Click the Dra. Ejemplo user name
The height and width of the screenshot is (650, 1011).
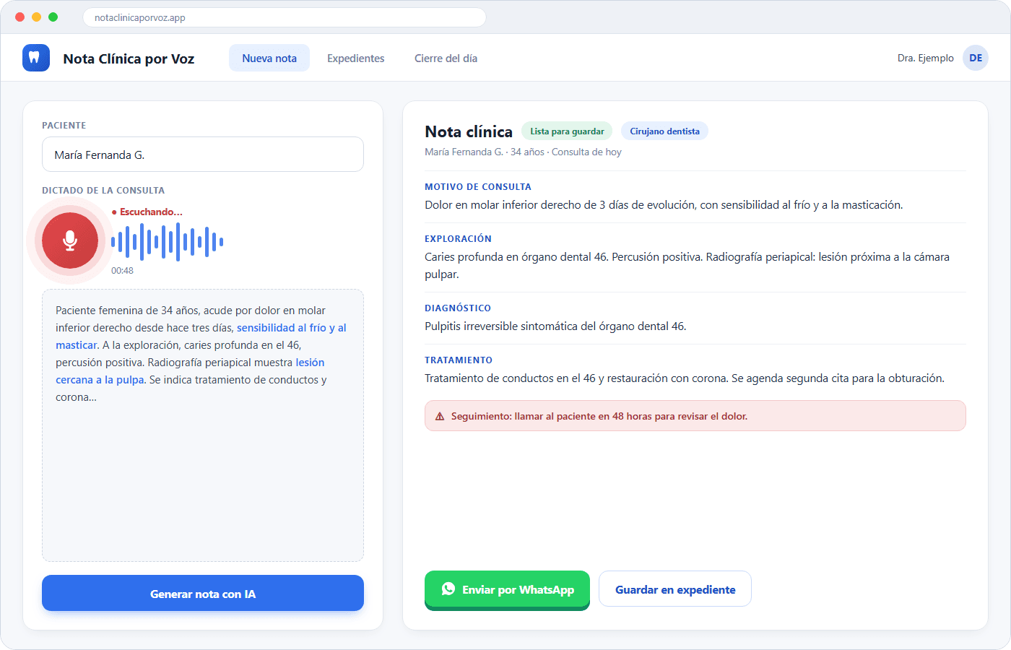click(925, 58)
